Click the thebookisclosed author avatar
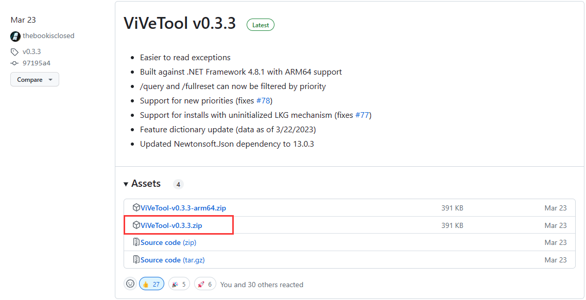The image size is (586, 300). (x=15, y=37)
